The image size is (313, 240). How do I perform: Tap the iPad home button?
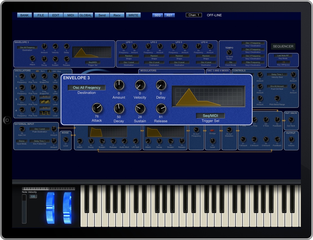tap(7, 120)
